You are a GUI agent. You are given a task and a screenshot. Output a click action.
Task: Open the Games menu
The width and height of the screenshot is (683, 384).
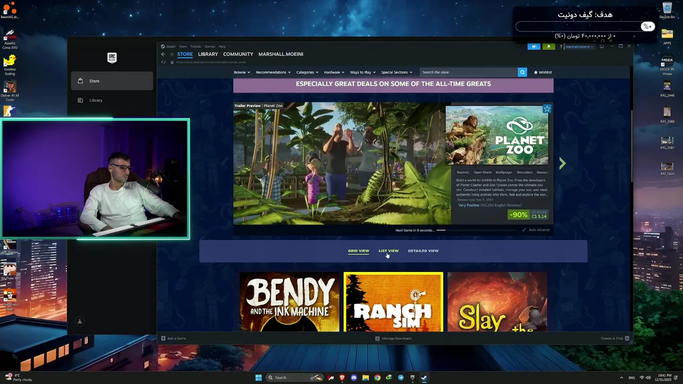click(210, 46)
